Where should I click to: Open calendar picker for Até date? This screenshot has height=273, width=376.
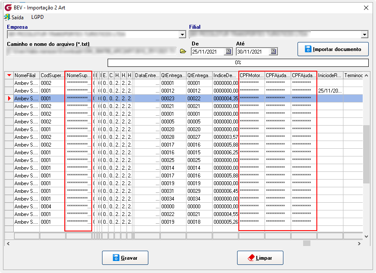273,51
